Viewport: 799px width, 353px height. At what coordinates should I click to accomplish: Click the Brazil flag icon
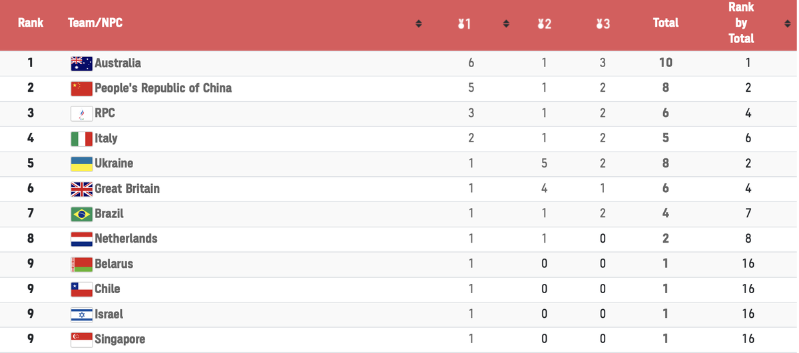pos(81,214)
